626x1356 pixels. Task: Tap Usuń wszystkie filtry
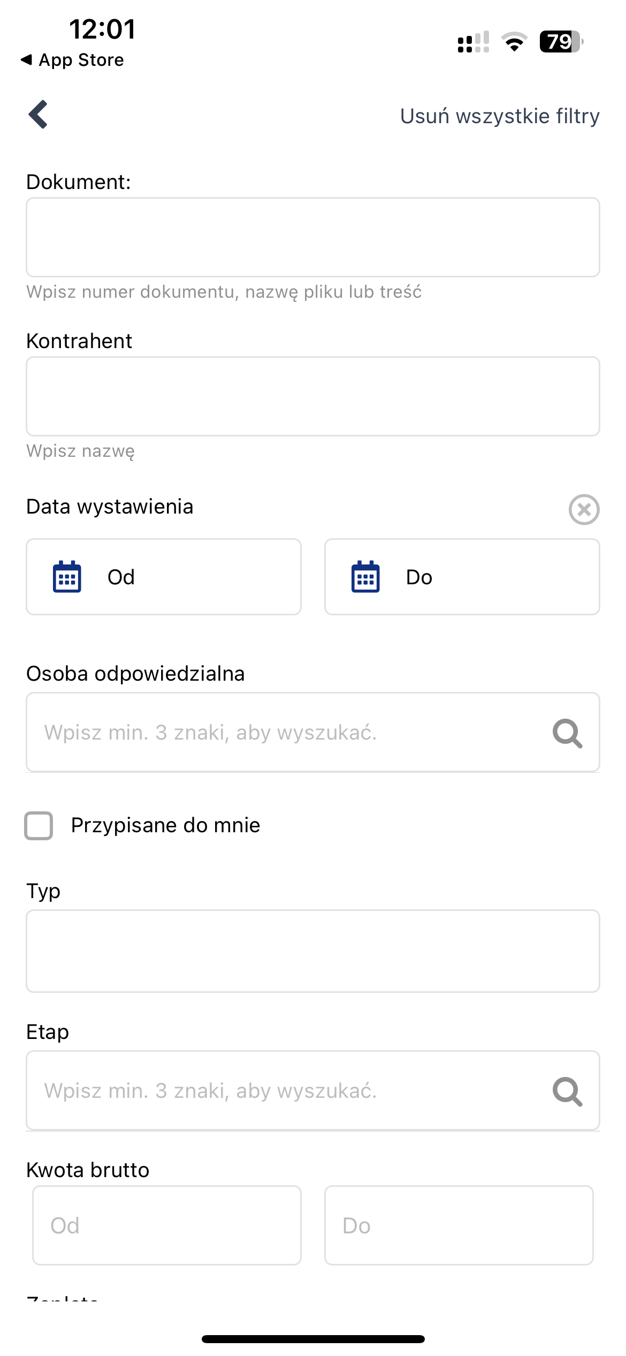tap(500, 116)
